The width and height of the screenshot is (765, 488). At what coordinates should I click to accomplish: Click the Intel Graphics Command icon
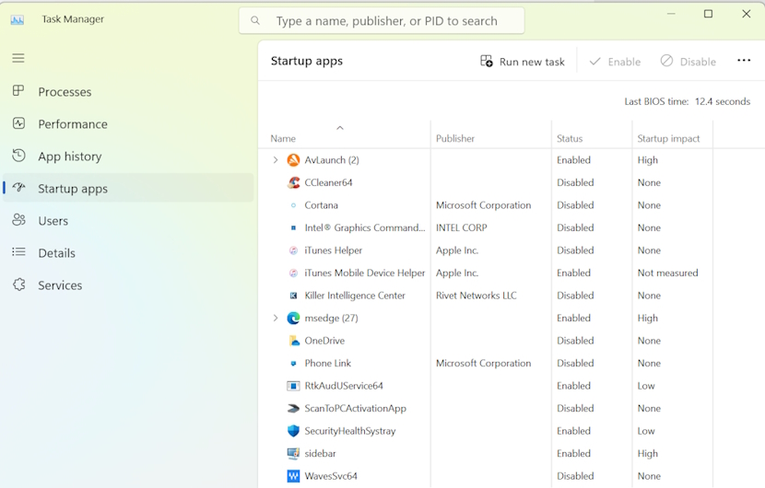[x=293, y=227]
